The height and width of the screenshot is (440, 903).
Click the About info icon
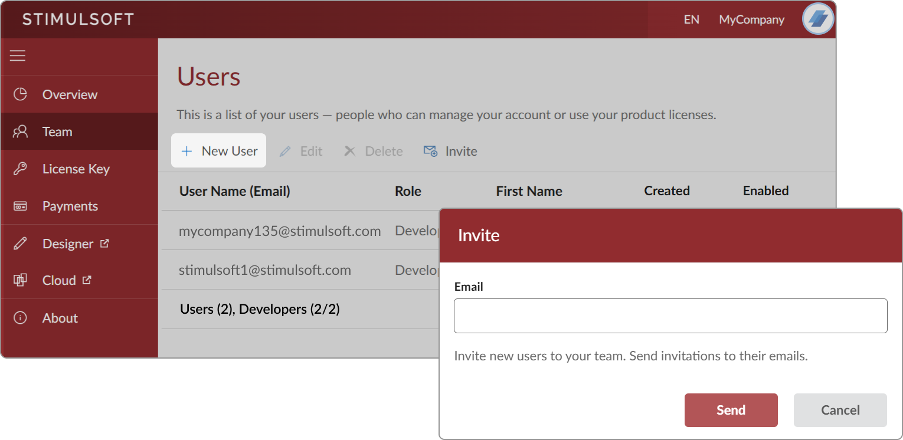click(20, 318)
